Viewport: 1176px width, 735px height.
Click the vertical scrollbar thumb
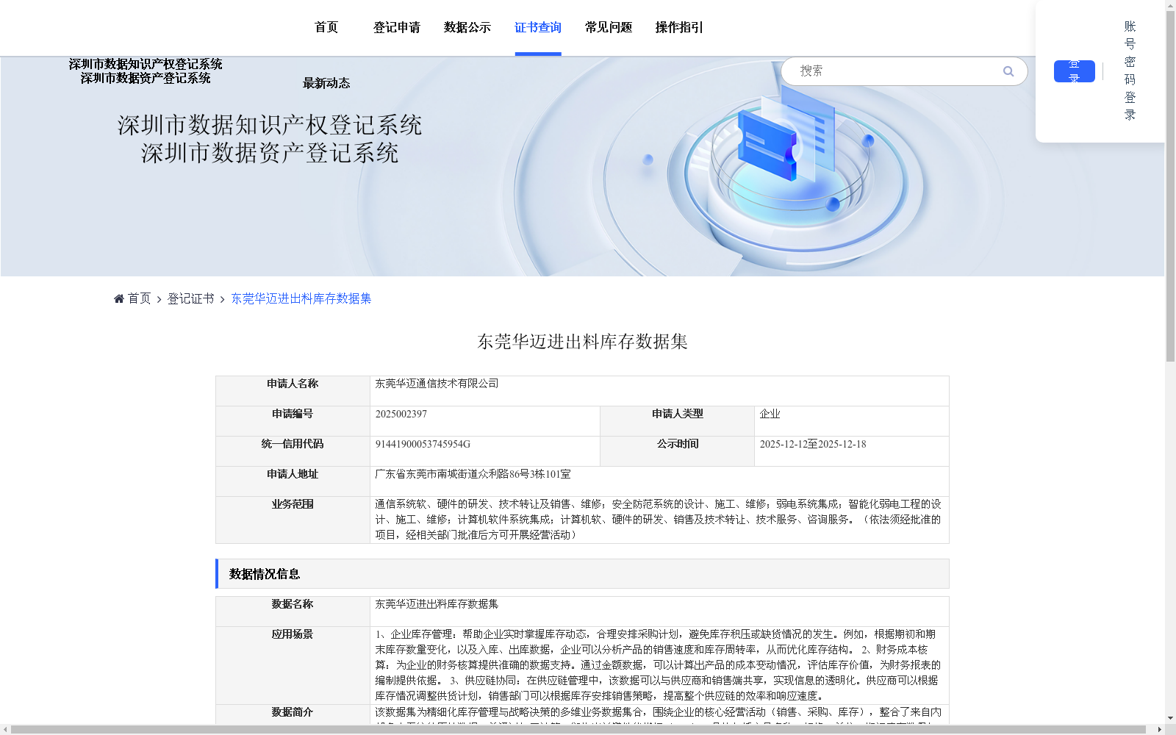coord(1170,186)
